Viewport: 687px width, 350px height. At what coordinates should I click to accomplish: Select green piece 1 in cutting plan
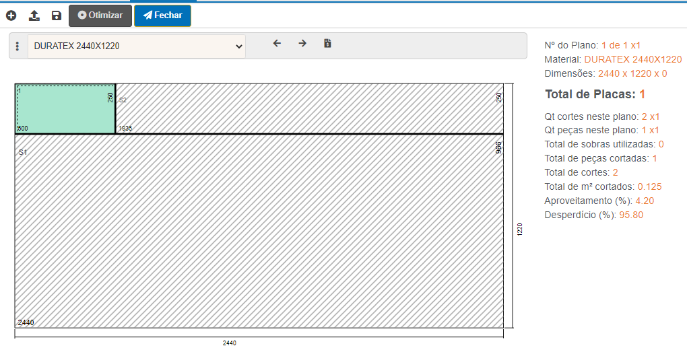point(65,108)
